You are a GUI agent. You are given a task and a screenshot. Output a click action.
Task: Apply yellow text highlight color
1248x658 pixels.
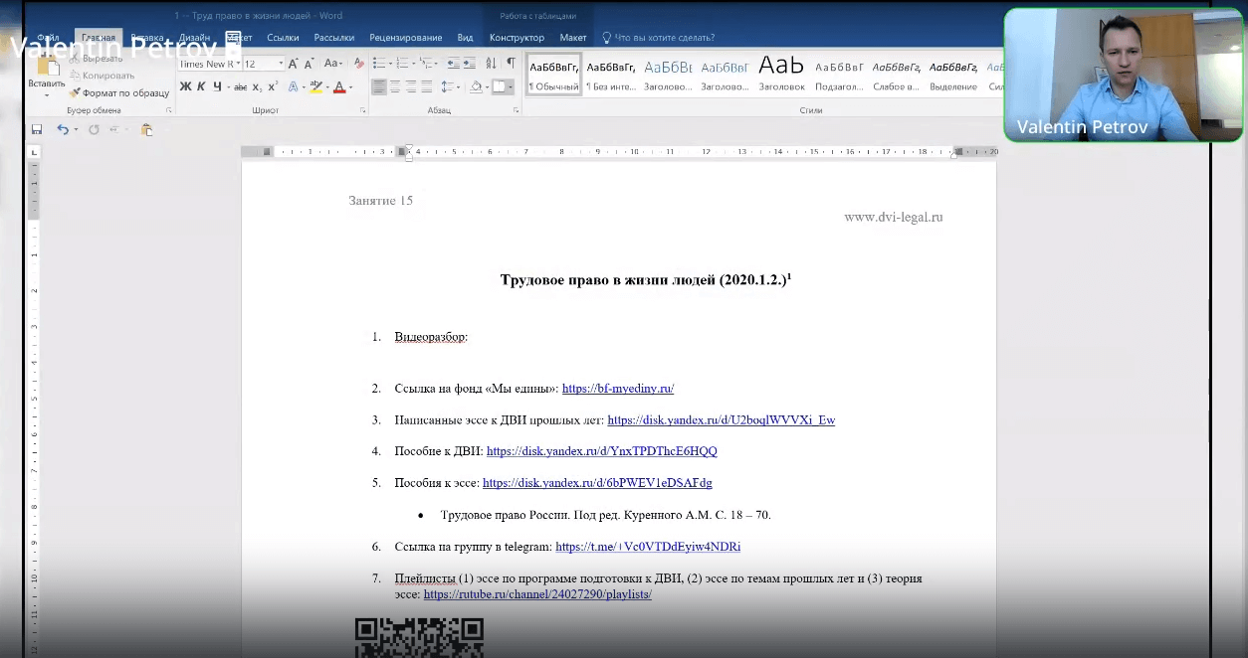coord(315,86)
